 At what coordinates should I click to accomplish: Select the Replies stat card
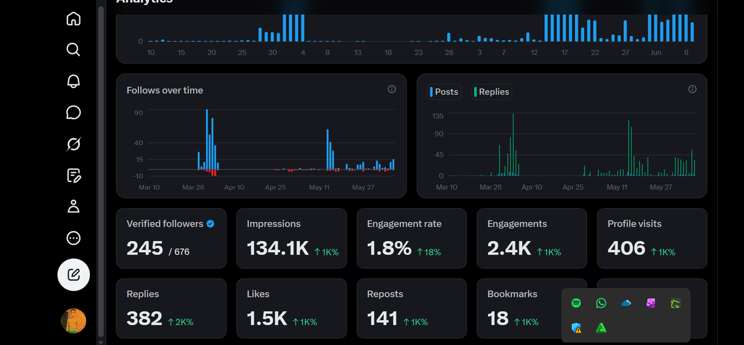(171, 308)
